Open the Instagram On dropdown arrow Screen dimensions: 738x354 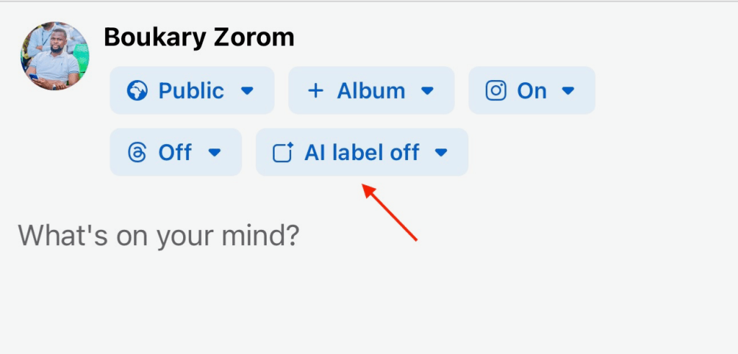coord(568,91)
